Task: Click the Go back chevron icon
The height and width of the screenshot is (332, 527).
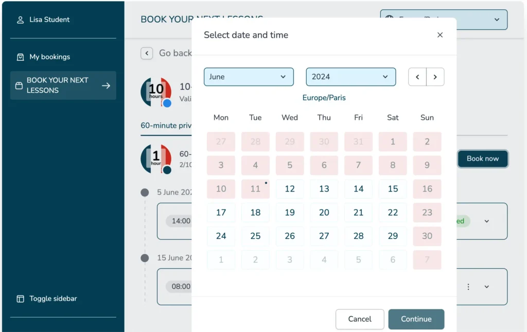Action: [147, 53]
